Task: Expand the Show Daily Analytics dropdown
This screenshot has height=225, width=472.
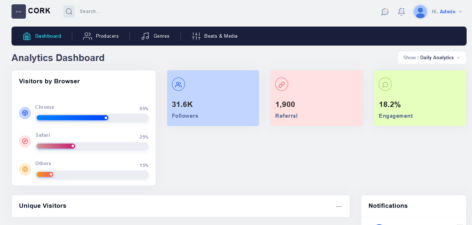Action: (x=432, y=58)
